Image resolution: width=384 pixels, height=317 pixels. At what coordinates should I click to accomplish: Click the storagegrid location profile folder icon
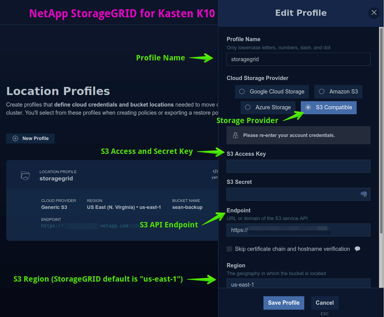[x=25, y=175]
